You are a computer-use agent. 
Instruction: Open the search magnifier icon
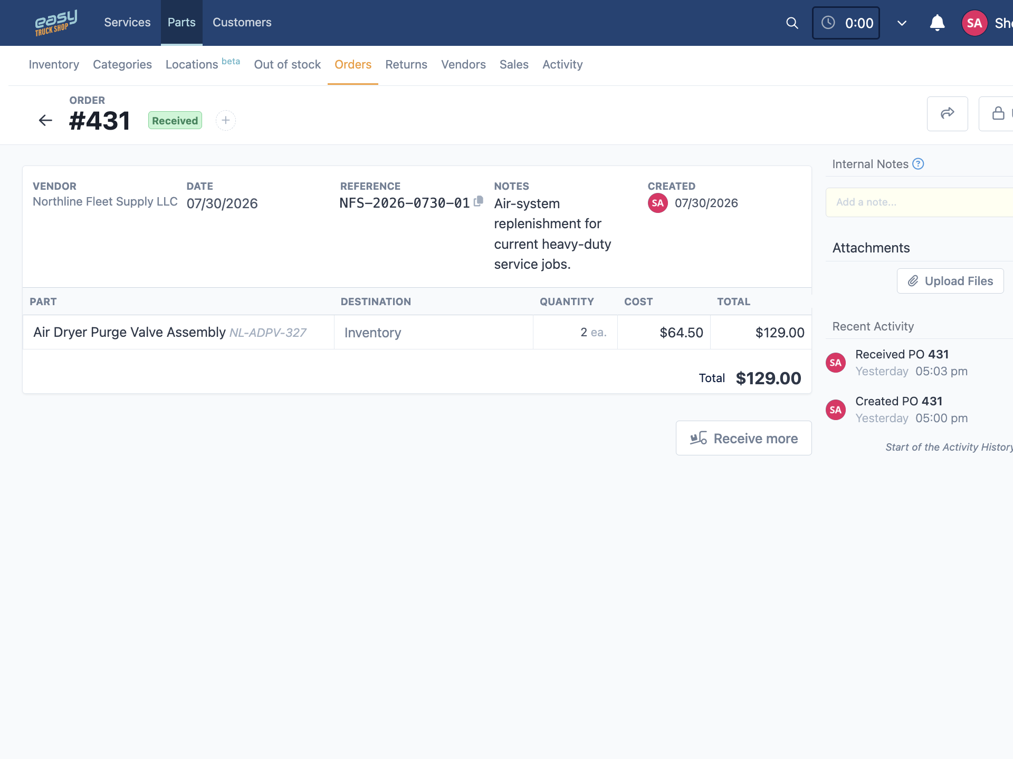click(792, 23)
